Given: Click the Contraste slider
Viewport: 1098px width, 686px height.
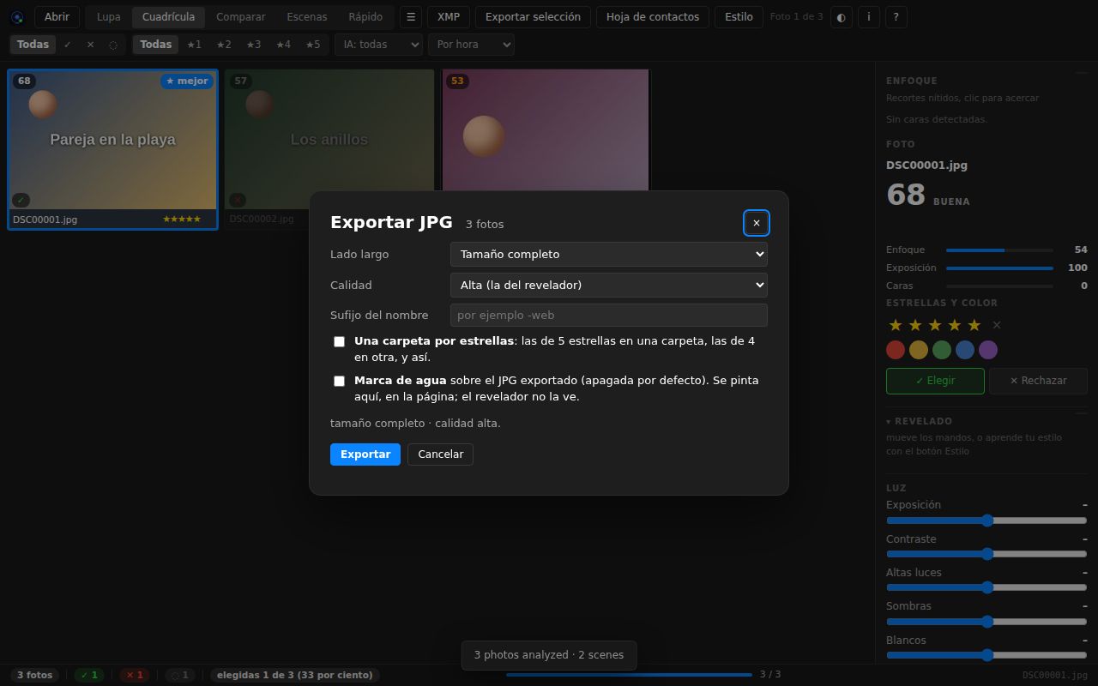Looking at the screenshot, I should coord(986,554).
